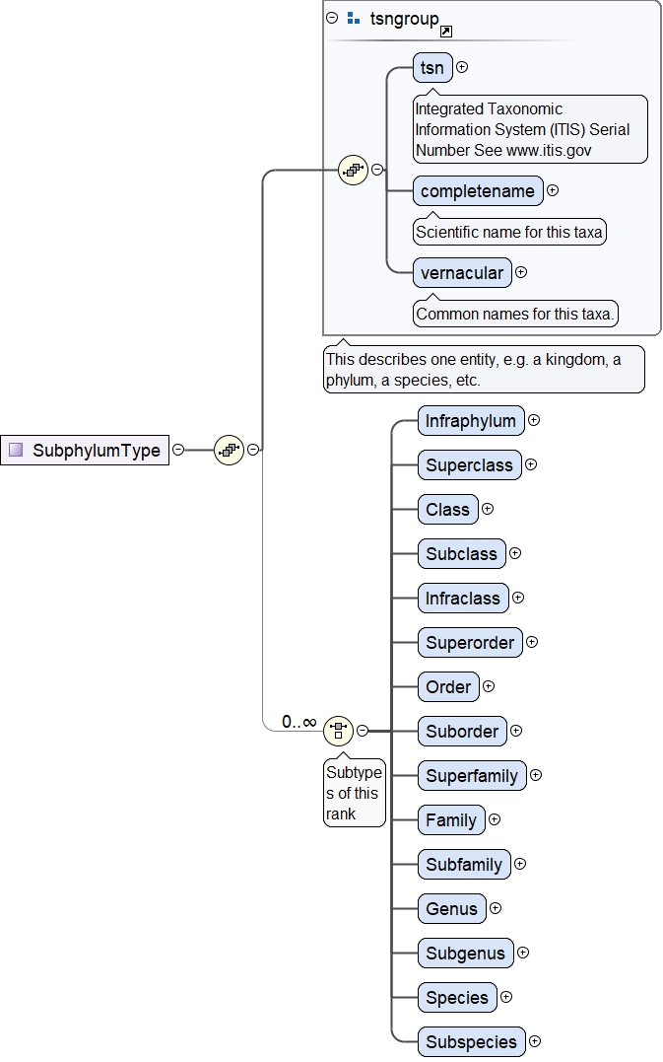The image size is (663, 1062).
Task: Collapse the tsngroup sequence compositor
Action: (377, 170)
